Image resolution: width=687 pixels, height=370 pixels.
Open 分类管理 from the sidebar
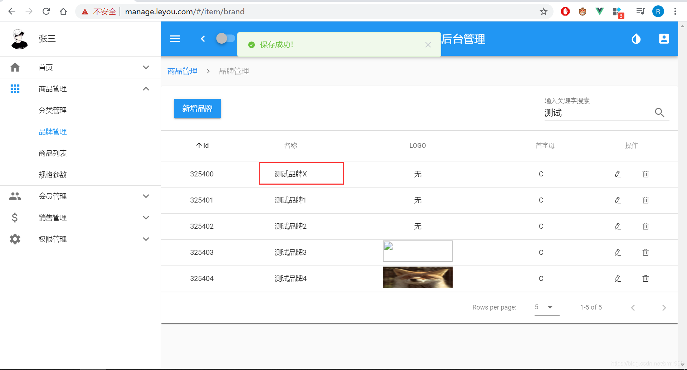coord(52,110)
